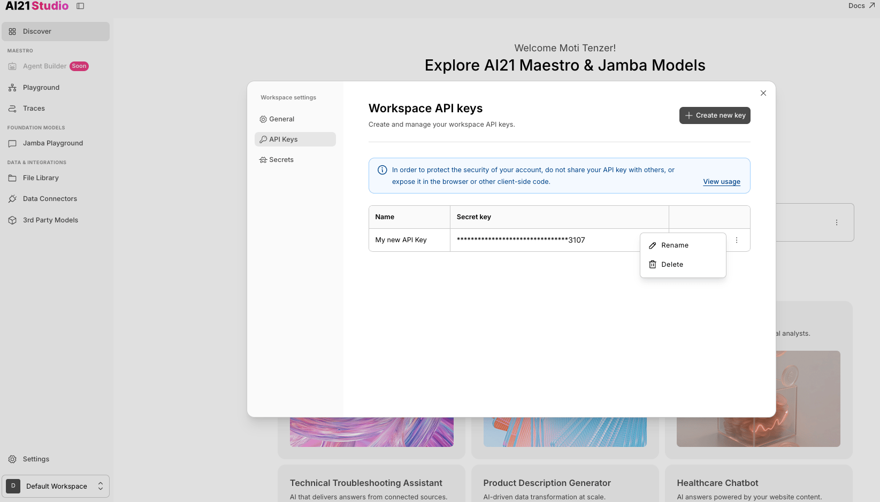Click the File Library folder icon
This screenshot has height=502, width=880.
[12, 178]
